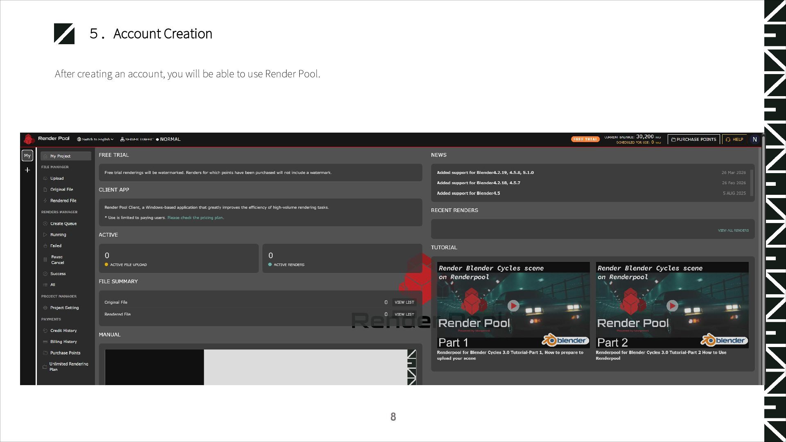Expand the Switch to English dropdown

pyautogui.click(x=95, y=140)
